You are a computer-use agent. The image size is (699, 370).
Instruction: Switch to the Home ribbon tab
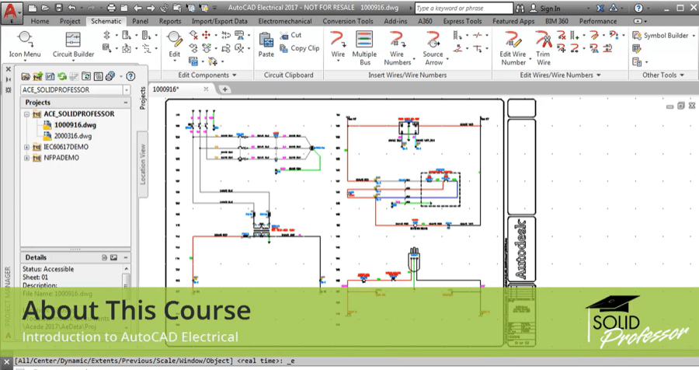[40, 21]
